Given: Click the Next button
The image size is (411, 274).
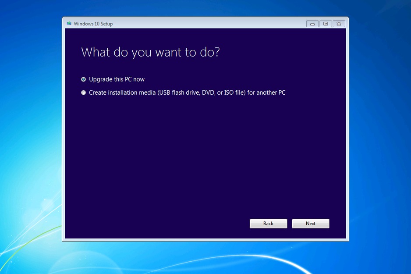Looking at the screenshot, I should [x=310, y=224].
